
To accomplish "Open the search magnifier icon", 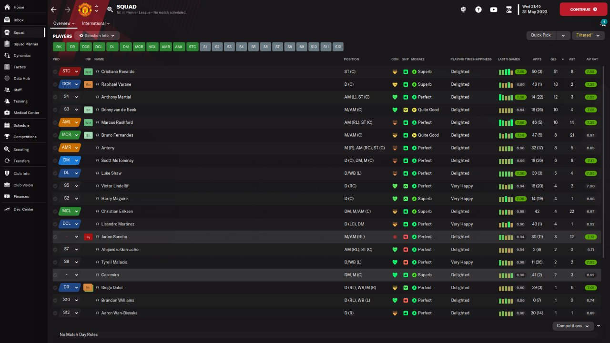I will [110, 10].
